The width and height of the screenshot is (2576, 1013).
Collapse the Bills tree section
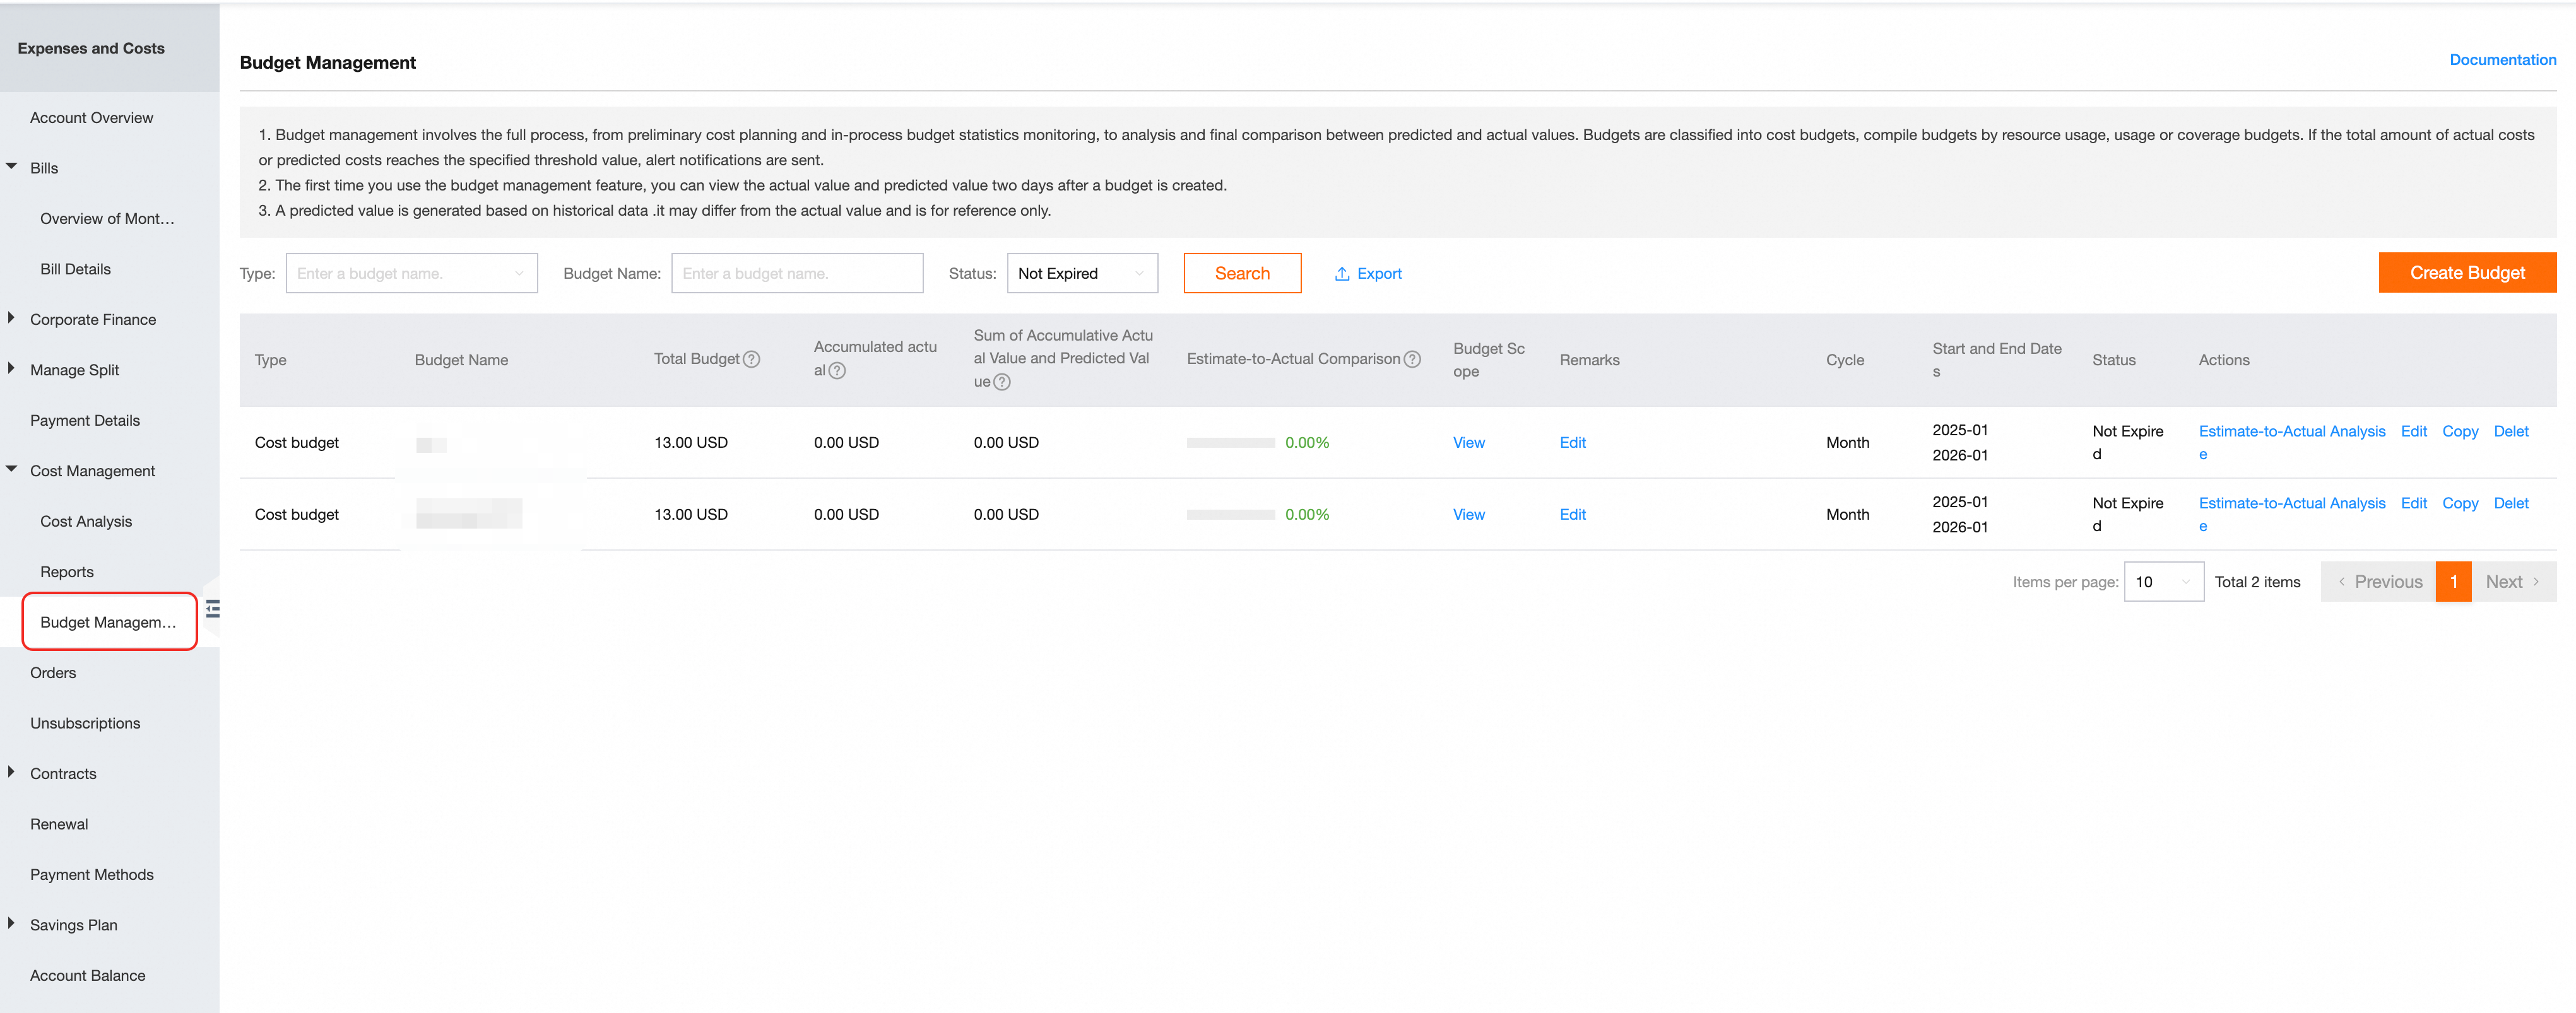(12, 167)
